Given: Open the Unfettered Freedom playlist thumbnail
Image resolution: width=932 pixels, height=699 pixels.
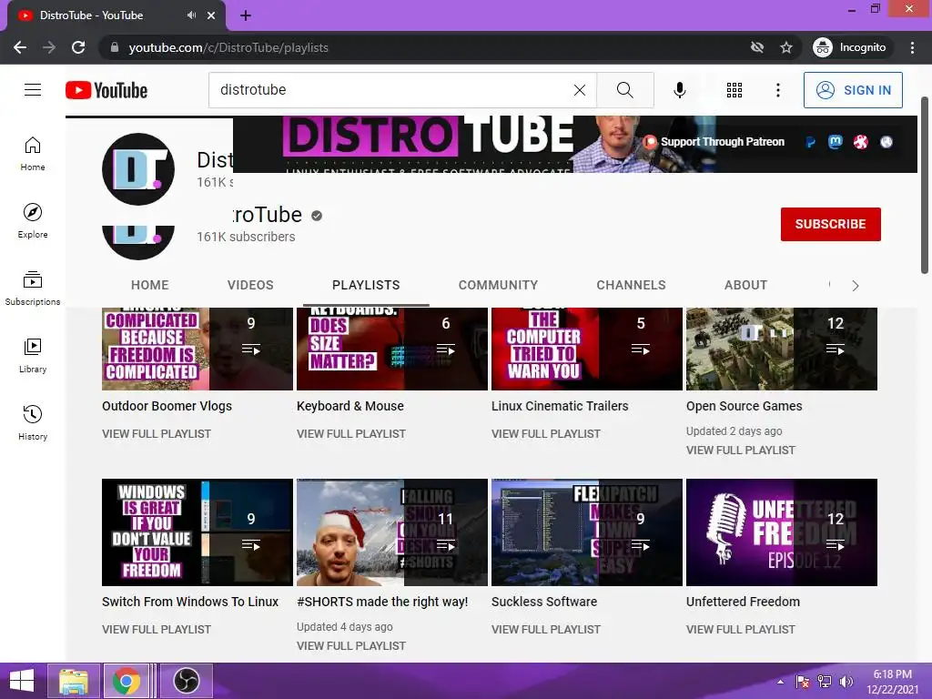Looking at the screenshot, I should [782, 532].
